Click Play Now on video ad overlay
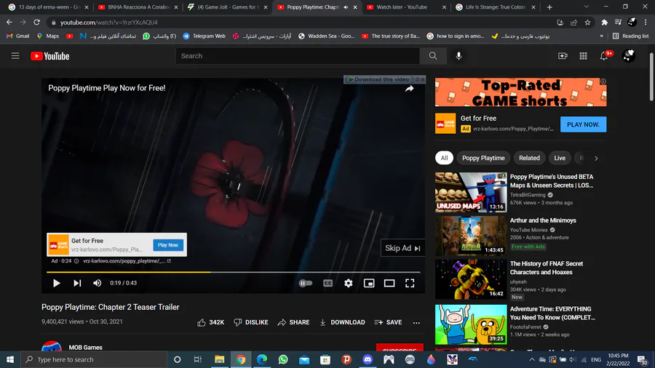Screen dimensions: 655x368 click(x=168, y=245)
